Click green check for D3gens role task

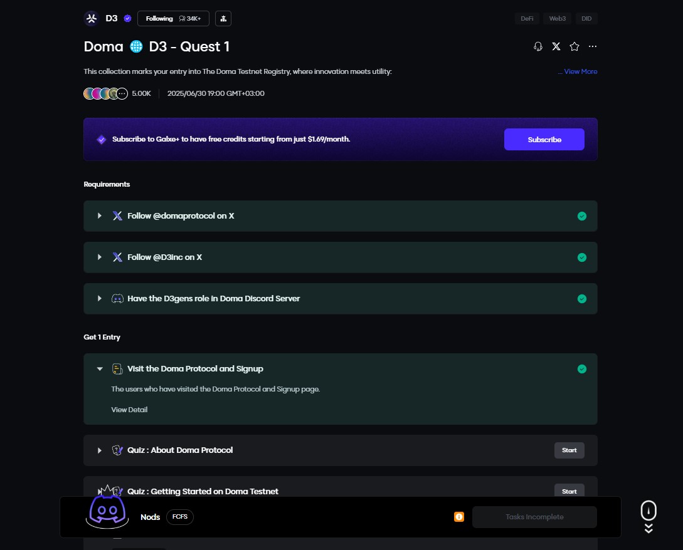click(x=581, y=299)
